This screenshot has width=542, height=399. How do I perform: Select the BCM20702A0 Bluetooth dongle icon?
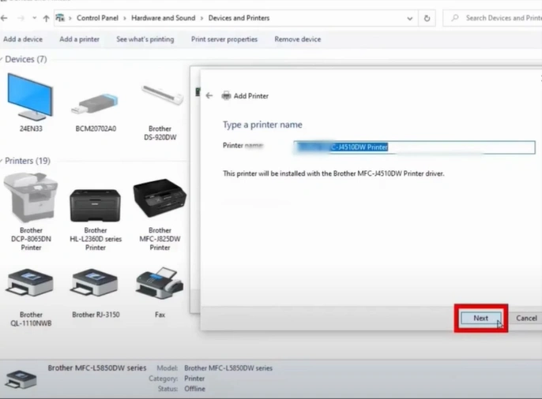pos(96,103)
